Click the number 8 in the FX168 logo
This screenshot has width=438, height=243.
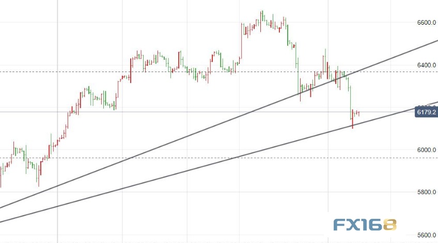coord(389,224)
